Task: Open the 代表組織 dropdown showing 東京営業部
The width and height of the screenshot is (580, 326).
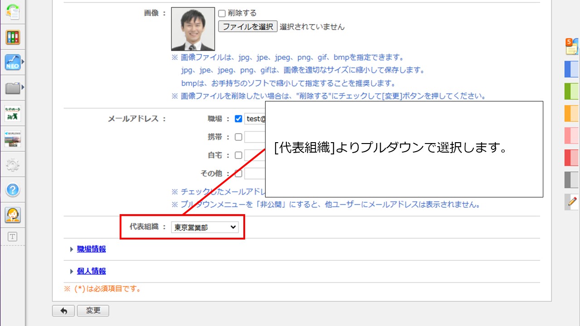Action: (x=205, y=227)
